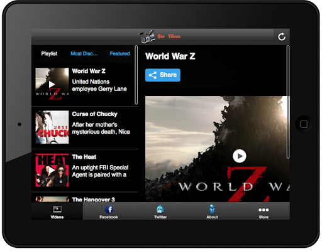Select the Videos tab icon

click(x=57, y=209)
